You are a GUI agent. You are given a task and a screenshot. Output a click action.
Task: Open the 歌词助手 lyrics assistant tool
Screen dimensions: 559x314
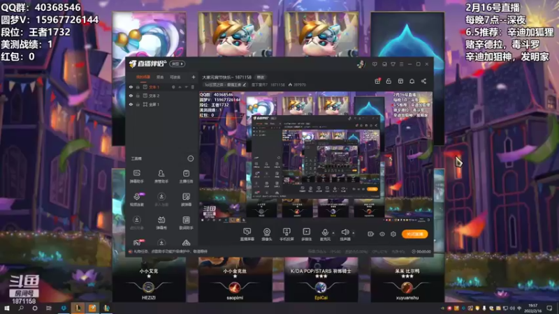[186, 223]
